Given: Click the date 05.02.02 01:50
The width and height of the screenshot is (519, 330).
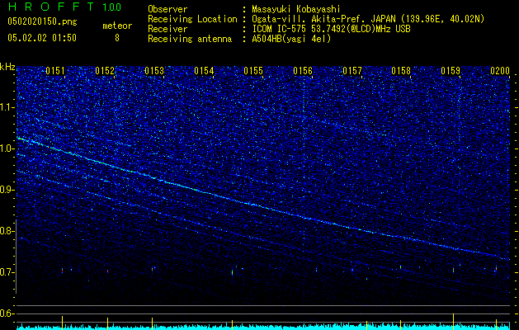Looking at the screenshot, I should [42, 38].
